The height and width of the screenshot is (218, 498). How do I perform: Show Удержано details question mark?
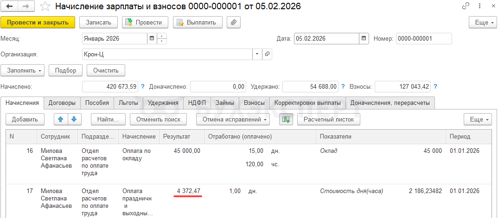point(343,86)
